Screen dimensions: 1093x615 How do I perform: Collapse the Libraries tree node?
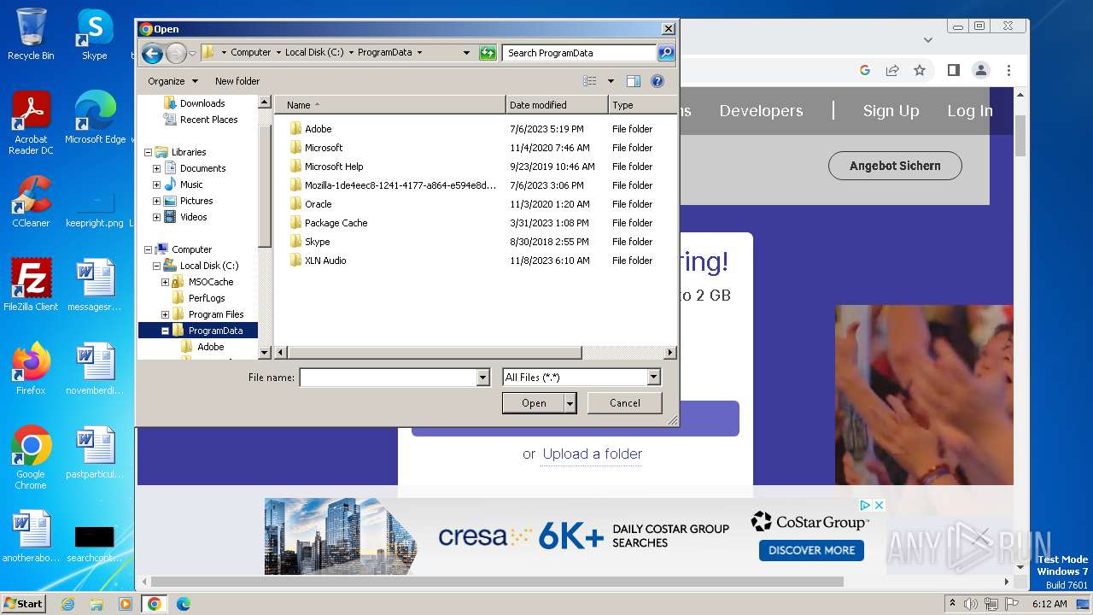point(149,152)
